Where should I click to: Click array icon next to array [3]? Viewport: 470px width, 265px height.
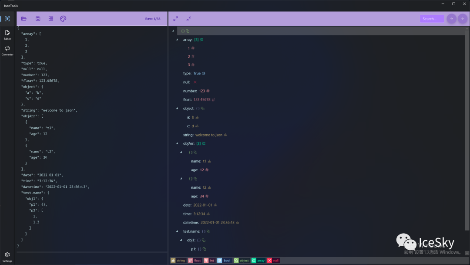click(201, 40)
